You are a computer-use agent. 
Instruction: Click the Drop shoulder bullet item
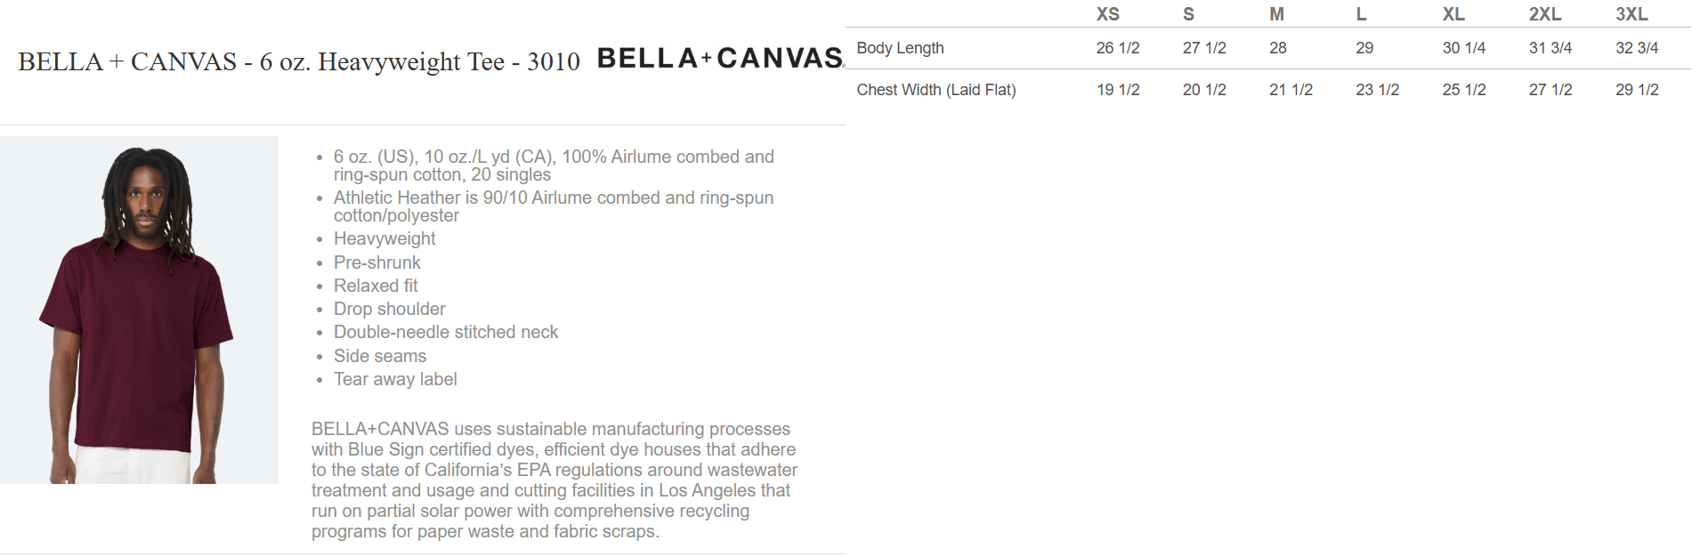click(x=389, y=309)
